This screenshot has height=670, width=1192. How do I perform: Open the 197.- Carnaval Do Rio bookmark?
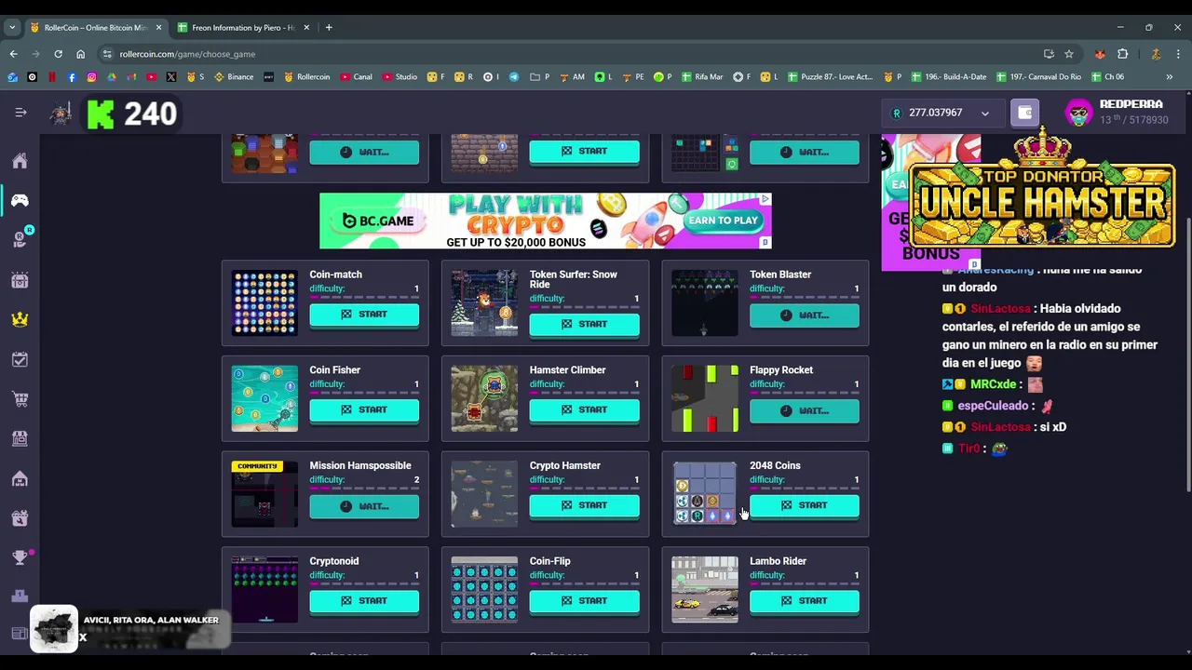1038,77
